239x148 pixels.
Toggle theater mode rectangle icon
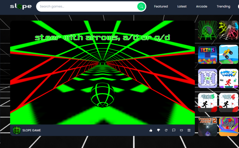pyautogui.click(x=181, y=130)
